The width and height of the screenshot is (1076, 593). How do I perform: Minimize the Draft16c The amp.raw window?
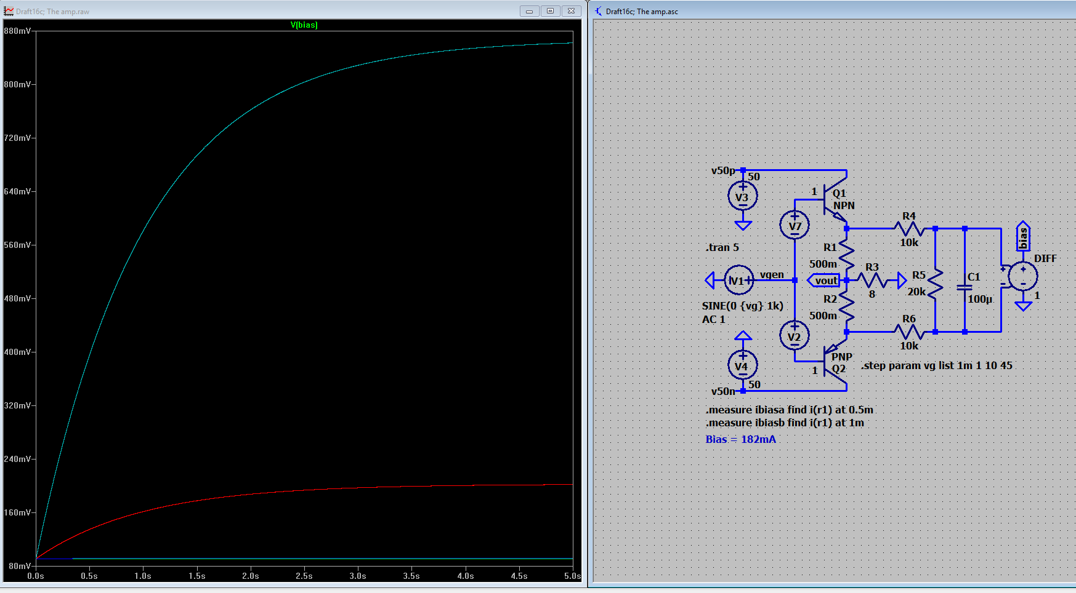coord(529,11)
